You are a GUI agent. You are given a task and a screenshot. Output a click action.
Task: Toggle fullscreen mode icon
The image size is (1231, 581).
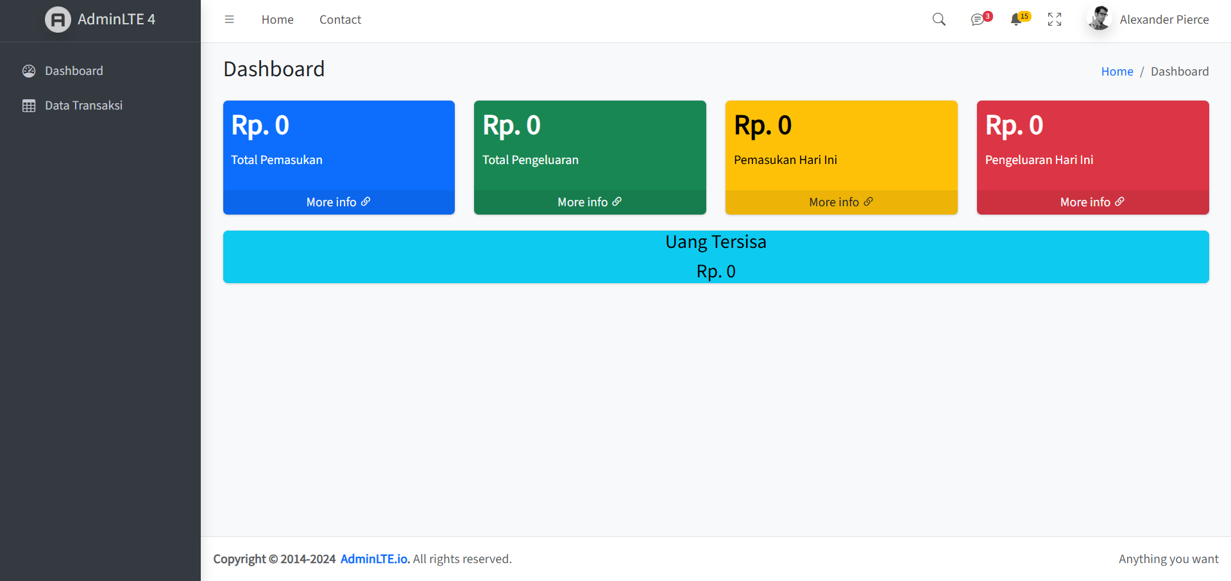point(1055,20)
